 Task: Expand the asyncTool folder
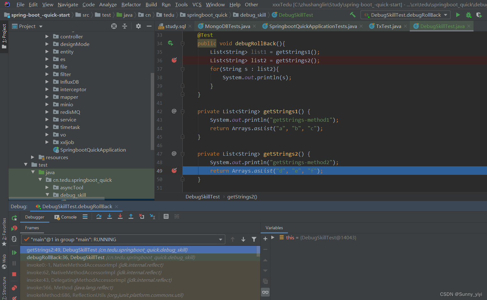coord(47,187)
